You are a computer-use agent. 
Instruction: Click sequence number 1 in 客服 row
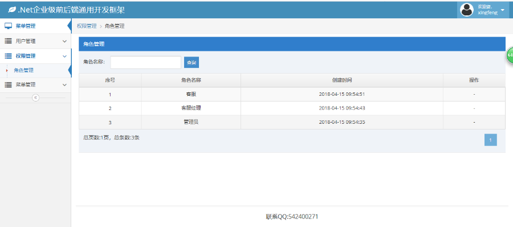(x=110, y=94)
